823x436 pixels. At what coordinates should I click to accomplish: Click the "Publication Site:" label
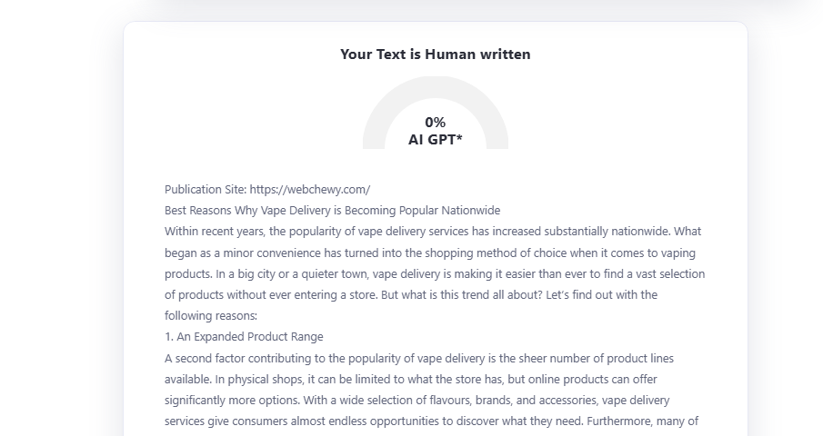pos(206,190)
